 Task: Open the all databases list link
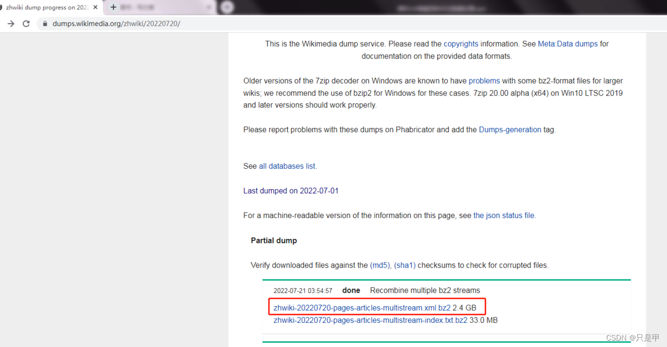(287, 167)
